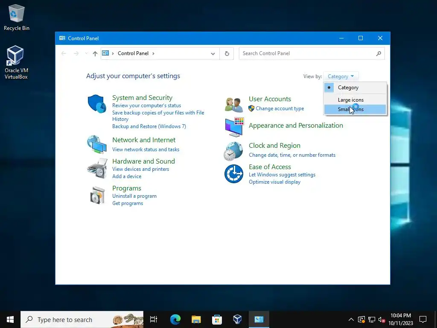Viewport: 437px width, 328px height.
Task: Launch Microsoft Edge from the taskbar
Action: click(x=175, y=319)
